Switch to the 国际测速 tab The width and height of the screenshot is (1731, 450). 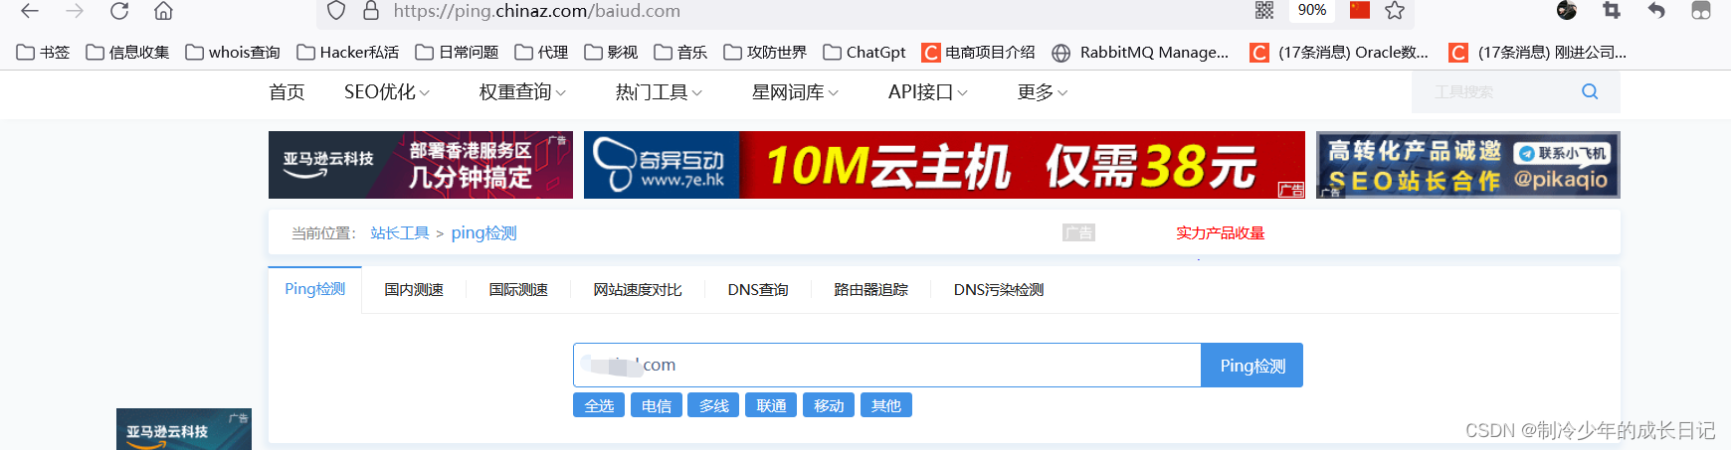(x=518, y=290)
